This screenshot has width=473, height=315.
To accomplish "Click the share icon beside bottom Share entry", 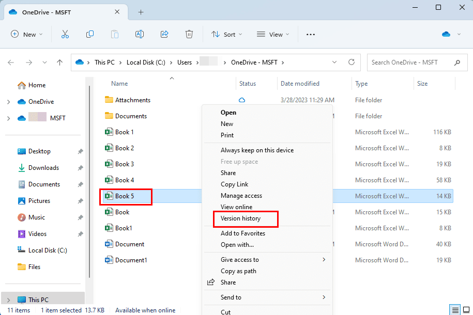I will [211, 282].
